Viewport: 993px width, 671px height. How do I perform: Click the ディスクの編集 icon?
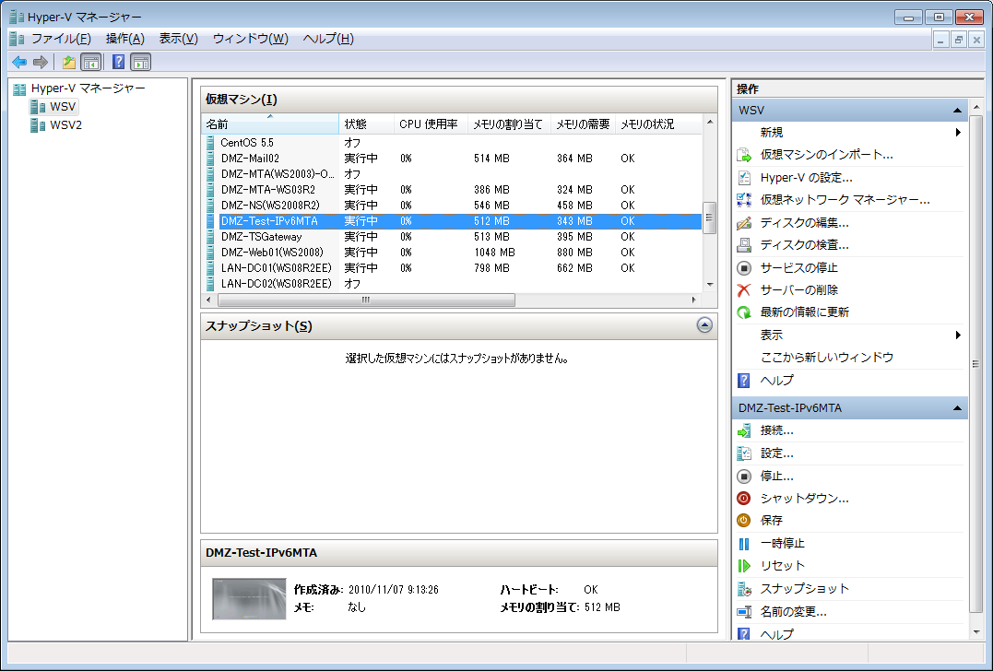[x=744, y=223]
